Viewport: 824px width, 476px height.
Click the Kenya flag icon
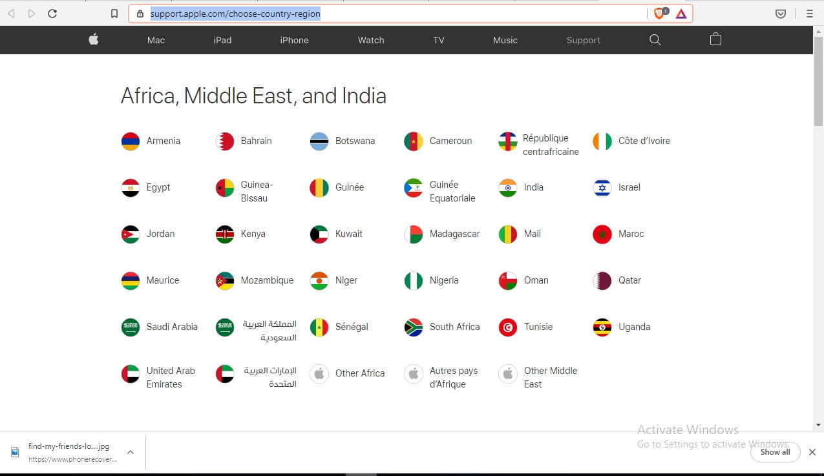225,234
